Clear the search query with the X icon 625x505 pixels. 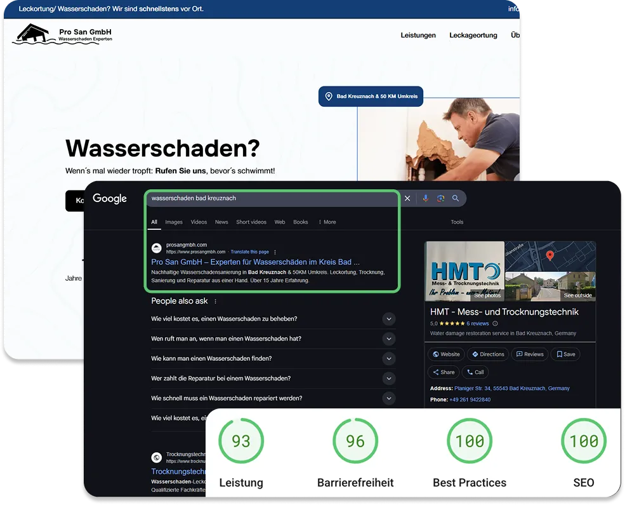pos(407,198)
